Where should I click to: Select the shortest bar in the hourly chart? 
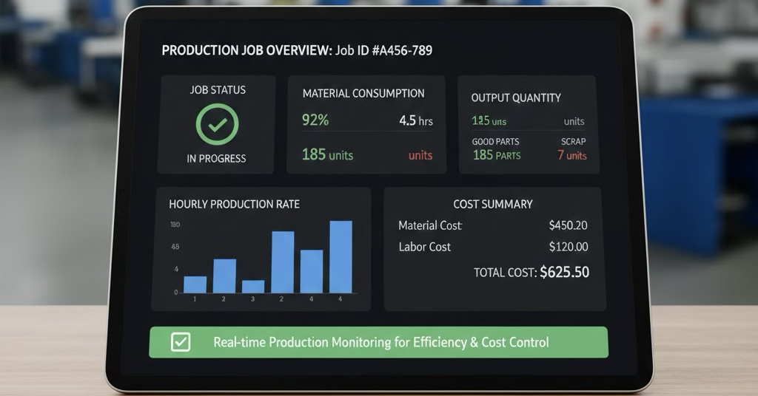[253, 286]
